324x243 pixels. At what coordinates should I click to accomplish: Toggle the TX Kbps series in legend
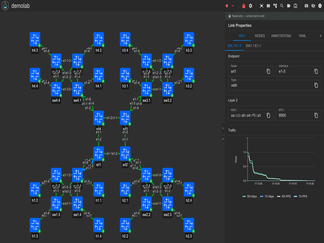pyautogui.click(x=267, y=196)
